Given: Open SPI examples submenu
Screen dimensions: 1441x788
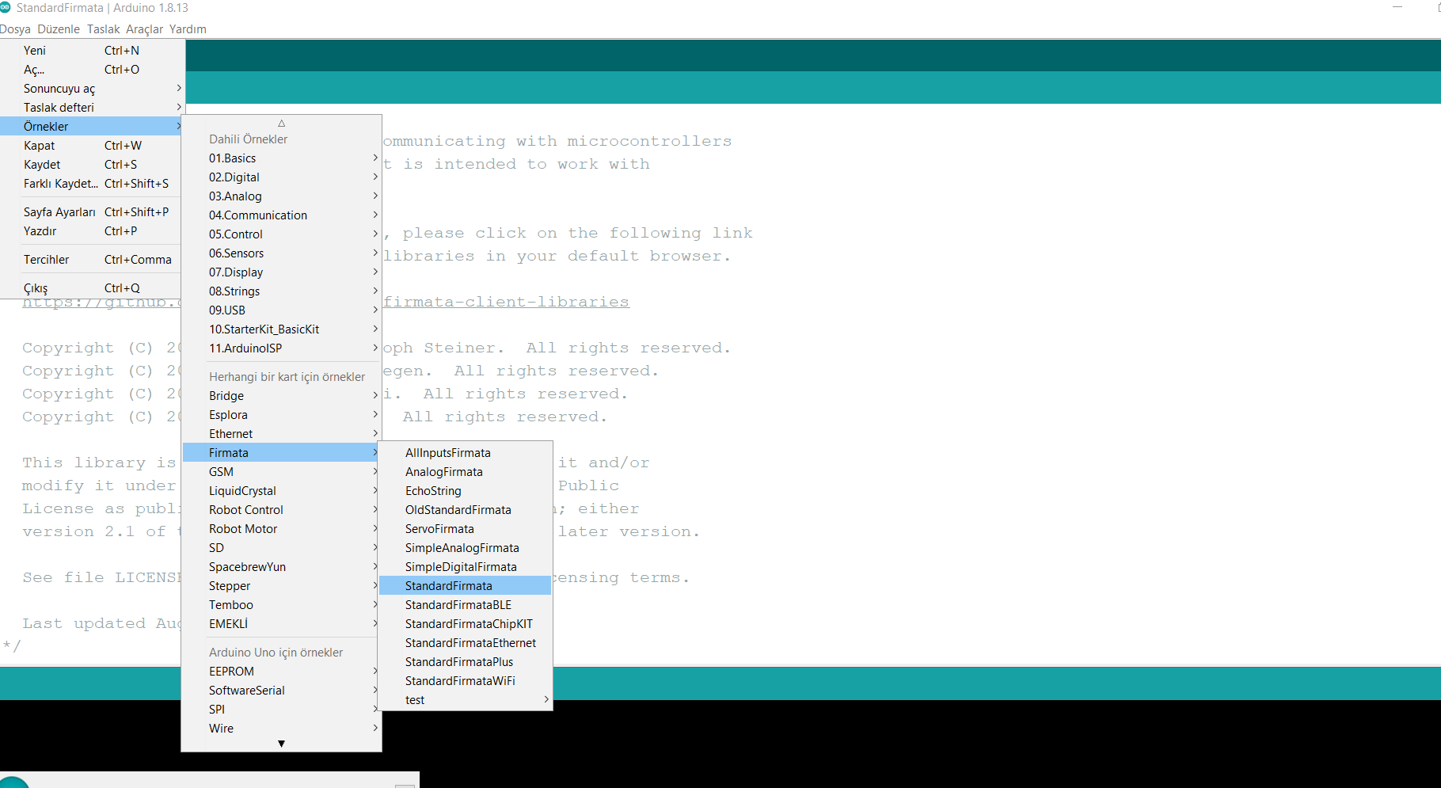Looking at the screenshot, I should [x=282, y=710].
